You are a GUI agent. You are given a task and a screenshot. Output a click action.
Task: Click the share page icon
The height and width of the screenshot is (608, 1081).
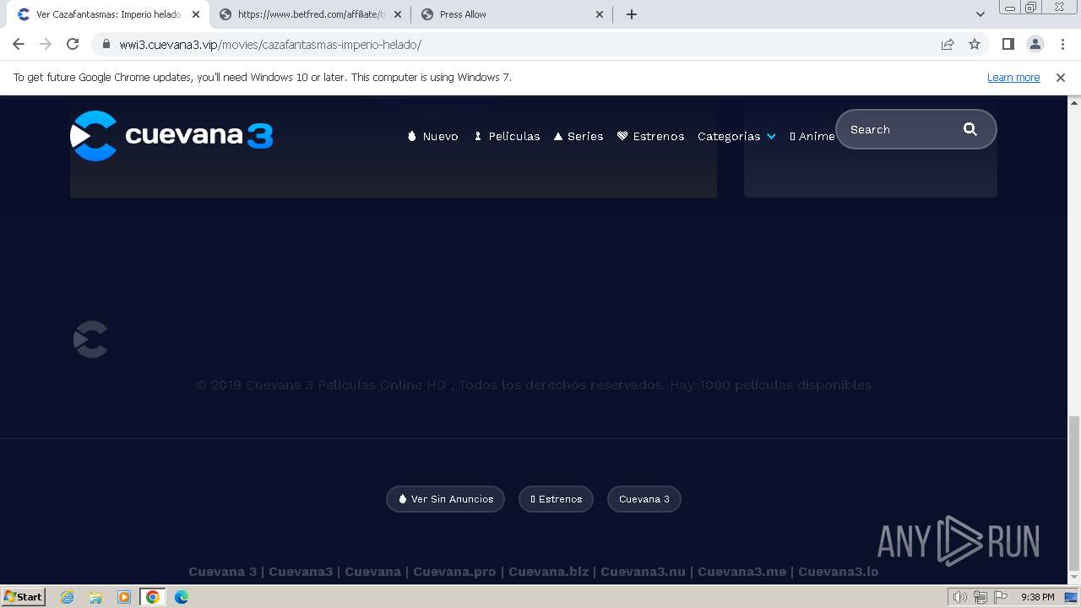tap(948, 44)
